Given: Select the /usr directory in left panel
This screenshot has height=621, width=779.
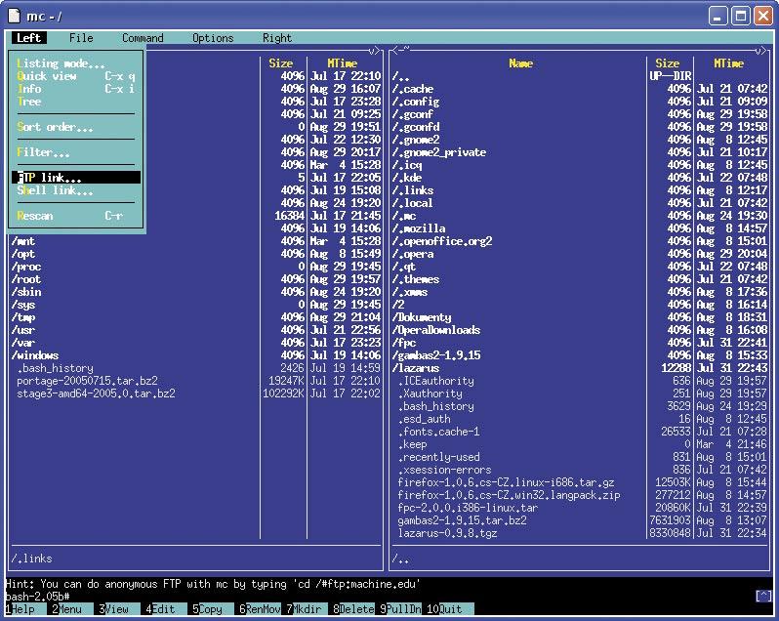Looking at the screenshot, I should pos(196,330).
